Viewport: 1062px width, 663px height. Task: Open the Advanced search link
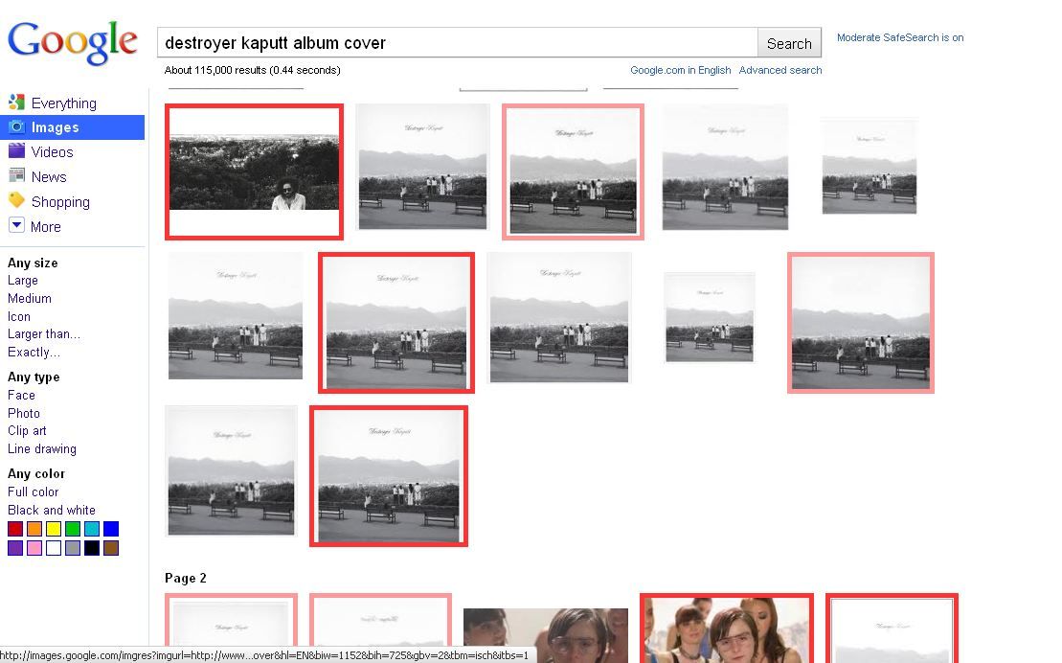point(780,70)
